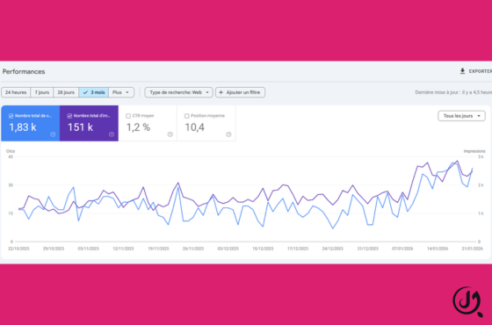Click the Clics axis title
This screenshot has height=325, width=492.
[x=11, y=151]
